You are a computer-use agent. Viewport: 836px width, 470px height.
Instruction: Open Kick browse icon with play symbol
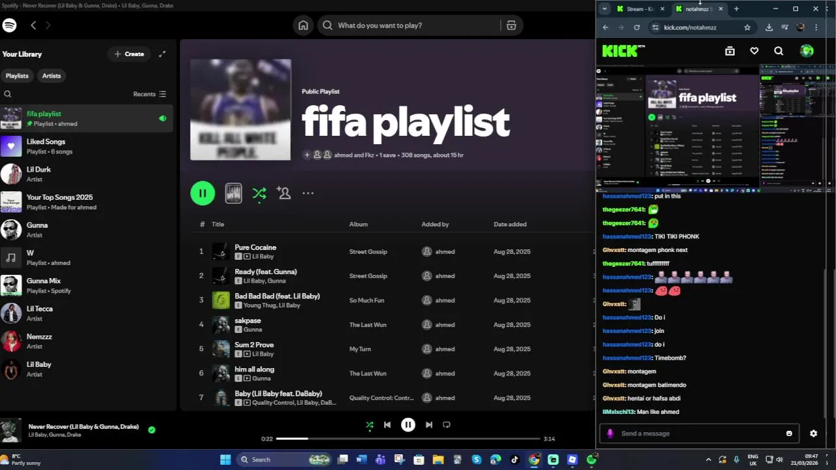click(x=730, y=51)
